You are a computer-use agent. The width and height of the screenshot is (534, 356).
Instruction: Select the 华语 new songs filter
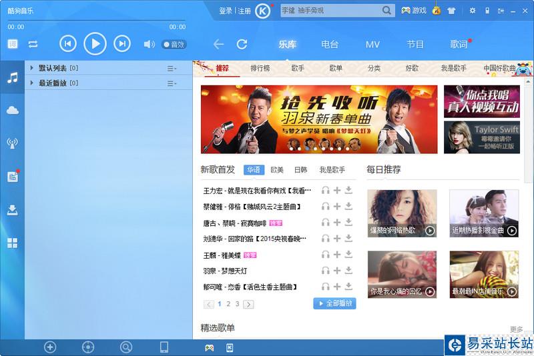coord(254,170)
